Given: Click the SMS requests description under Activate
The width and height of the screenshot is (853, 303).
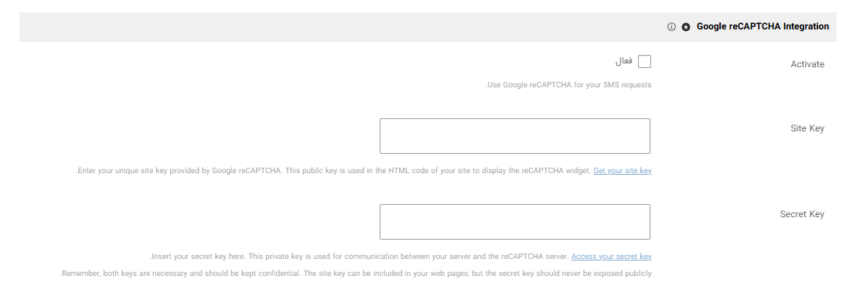Looking at the screenshot, I should [x=568, y=85].
